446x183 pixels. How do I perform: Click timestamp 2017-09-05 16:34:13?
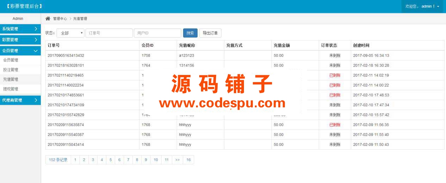371,56
